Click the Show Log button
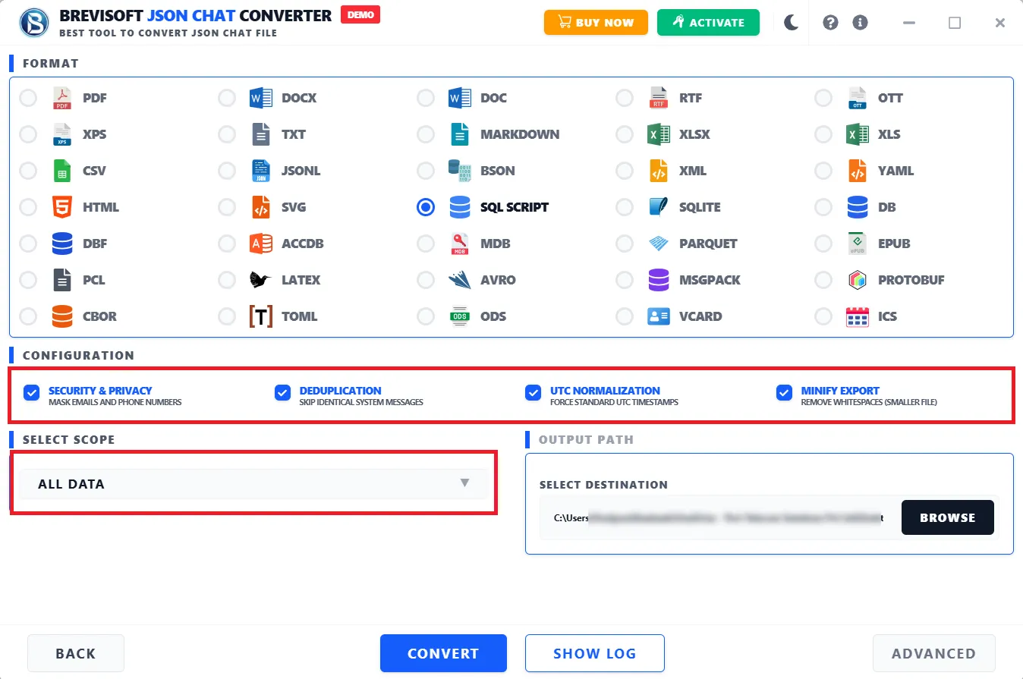The image size is (1023, 679). pyautogui.click(x=595, y=653)
